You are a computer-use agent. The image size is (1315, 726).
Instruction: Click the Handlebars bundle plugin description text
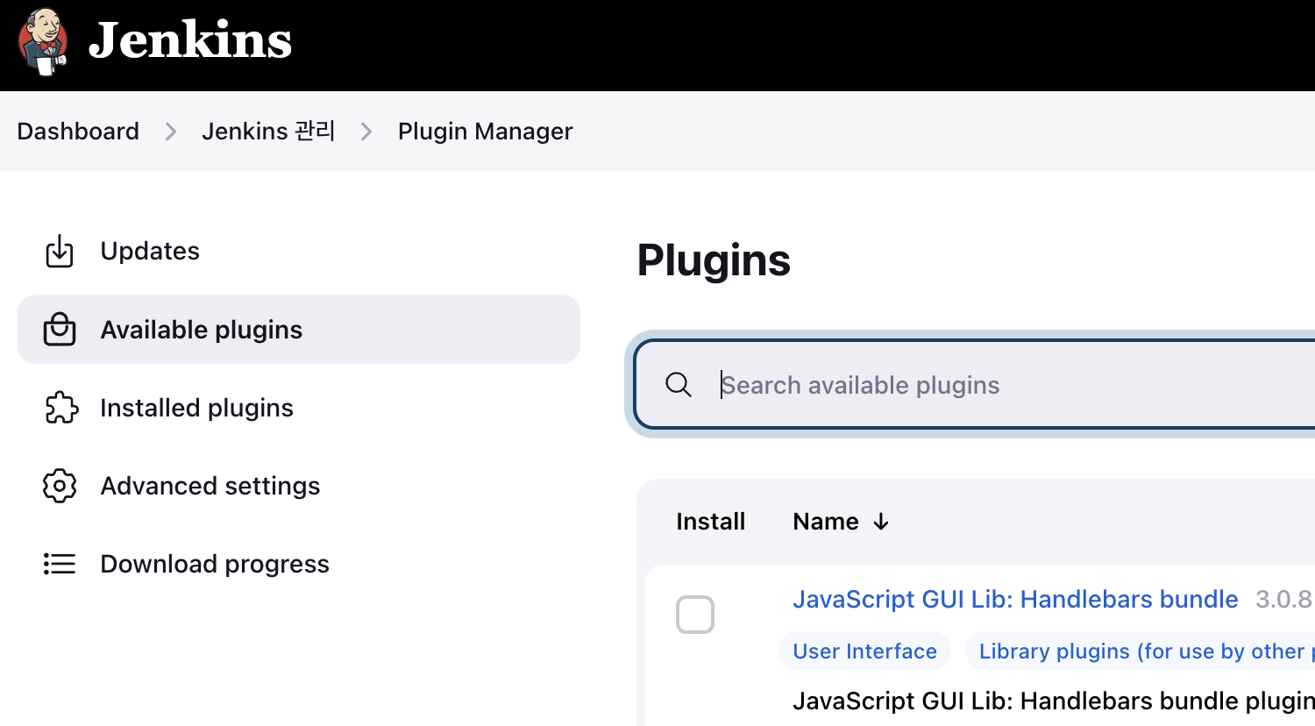(x=1054, y=701)
